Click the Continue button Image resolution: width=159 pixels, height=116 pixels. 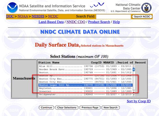pyautogui.click(x=46, y=108)
